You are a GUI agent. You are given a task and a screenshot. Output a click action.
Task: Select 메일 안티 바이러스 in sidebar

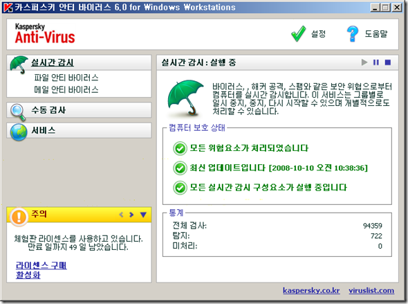click(66, 90)
